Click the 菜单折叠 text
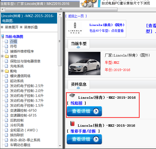Image resolution: width=156 pixels, height=149 pixels. [31, 27]
